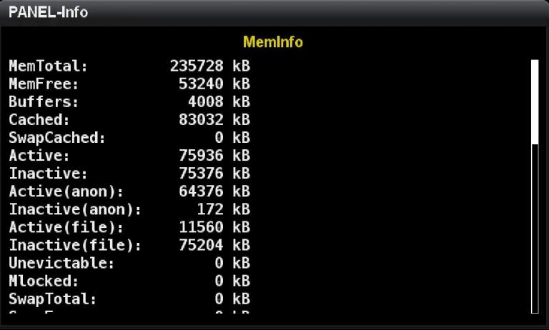
Task: Click the 235728 kB value
Action: click(x=209, y=66)
